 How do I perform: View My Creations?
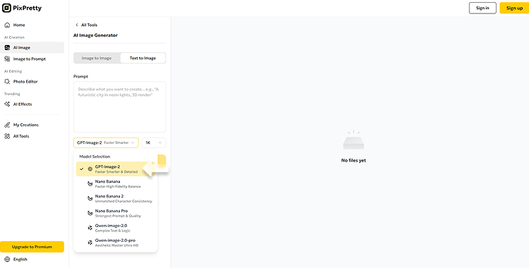tap(32, 125)
